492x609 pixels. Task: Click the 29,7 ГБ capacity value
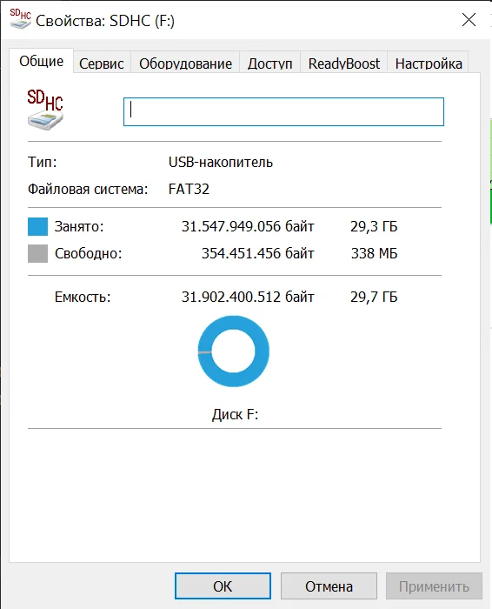point(374,298)
